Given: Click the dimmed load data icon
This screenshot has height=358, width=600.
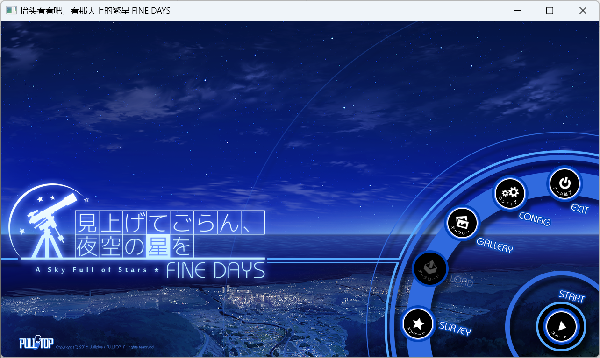Looking at the screenshot, I should pos(430,268).
